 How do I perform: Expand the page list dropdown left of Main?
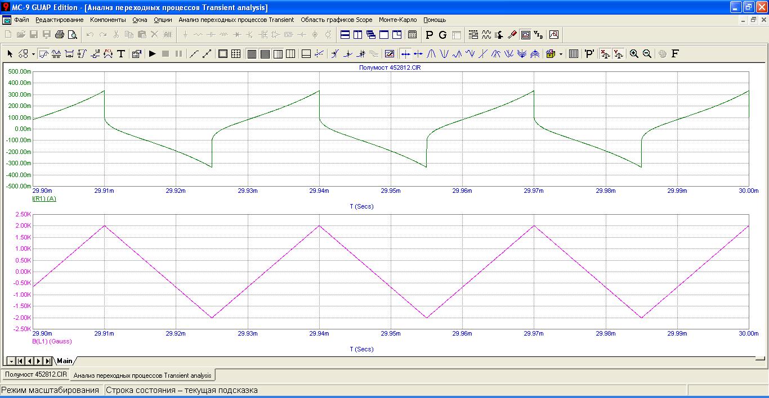point(11,361)
